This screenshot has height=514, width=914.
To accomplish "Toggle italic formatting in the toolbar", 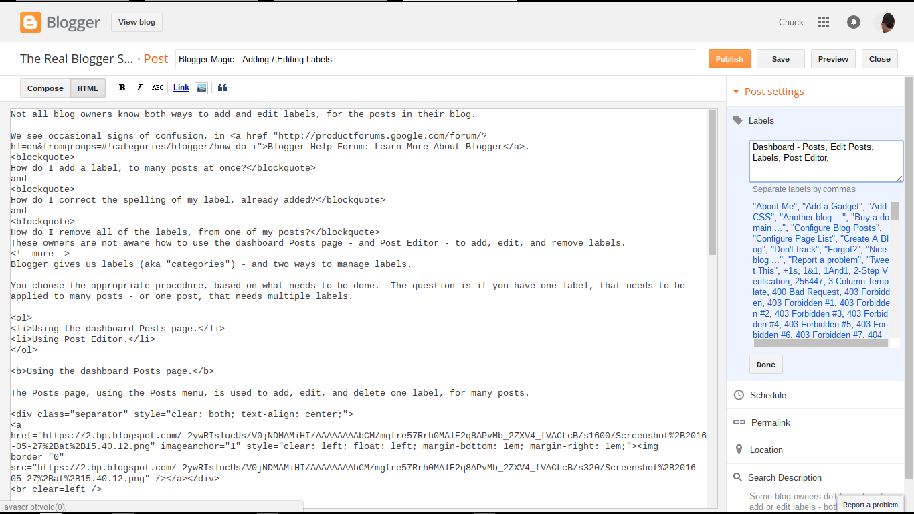I will pyautogui.click(x=139, y=88).
